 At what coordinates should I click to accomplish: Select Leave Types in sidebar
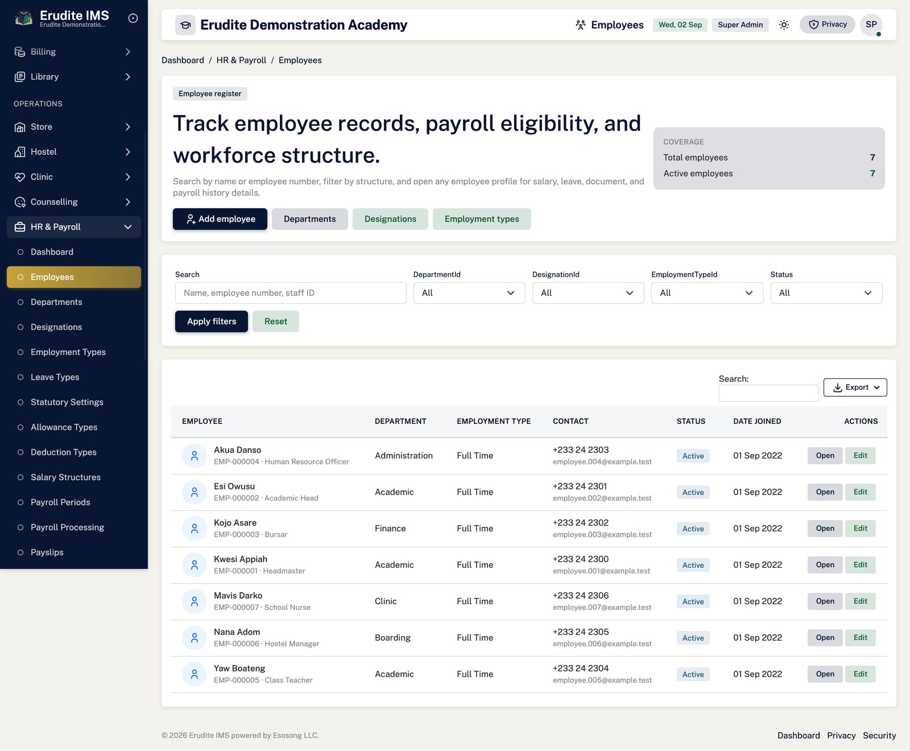74,377
